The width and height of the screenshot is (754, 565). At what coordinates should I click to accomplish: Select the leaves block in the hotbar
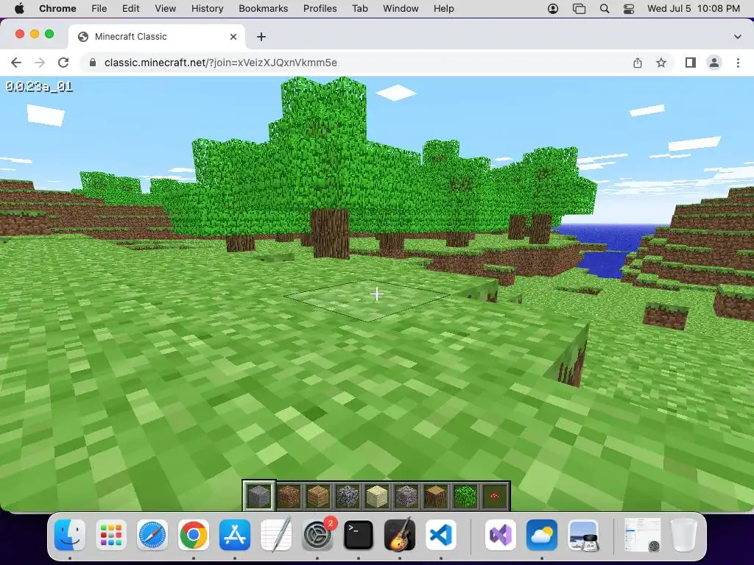(x=465, y=495)
